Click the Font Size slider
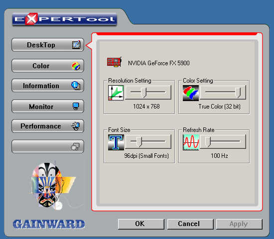This screenshot has width=274, height=239. point(148,142)
